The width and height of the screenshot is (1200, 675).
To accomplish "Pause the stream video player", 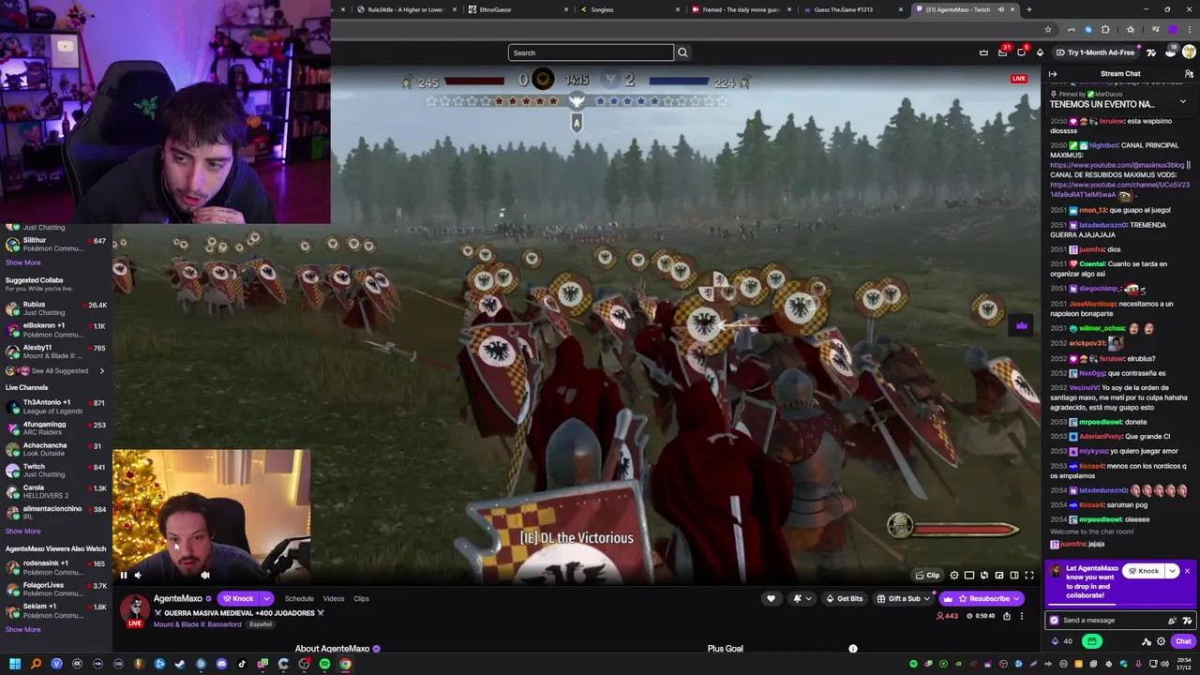I will (123, 576).
